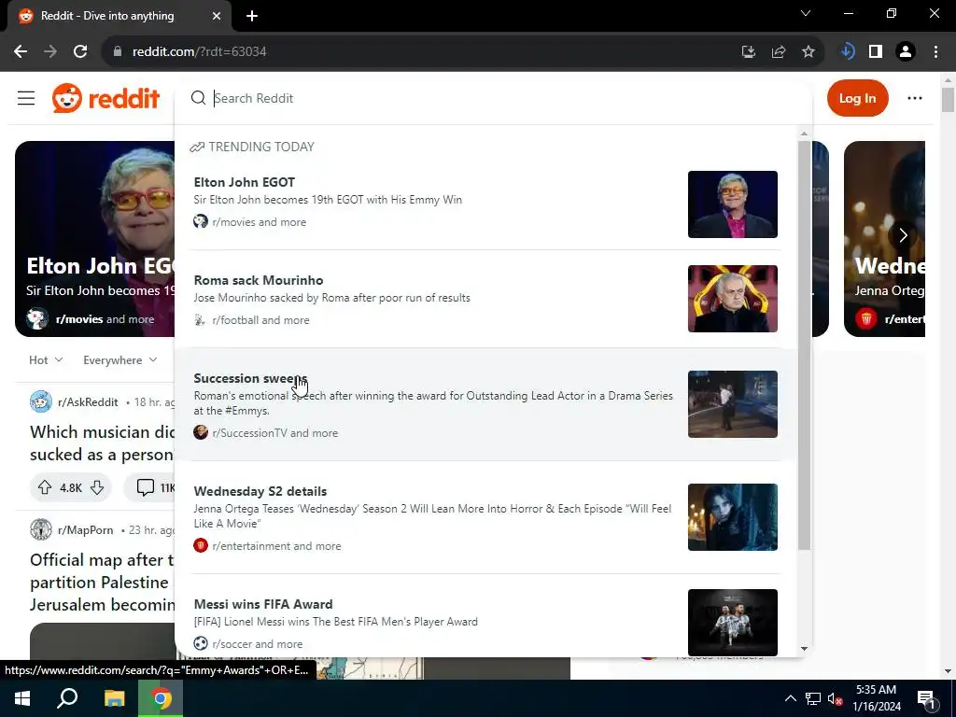
Task: Expand the Everywhere location dropdown
Action: 120,360
